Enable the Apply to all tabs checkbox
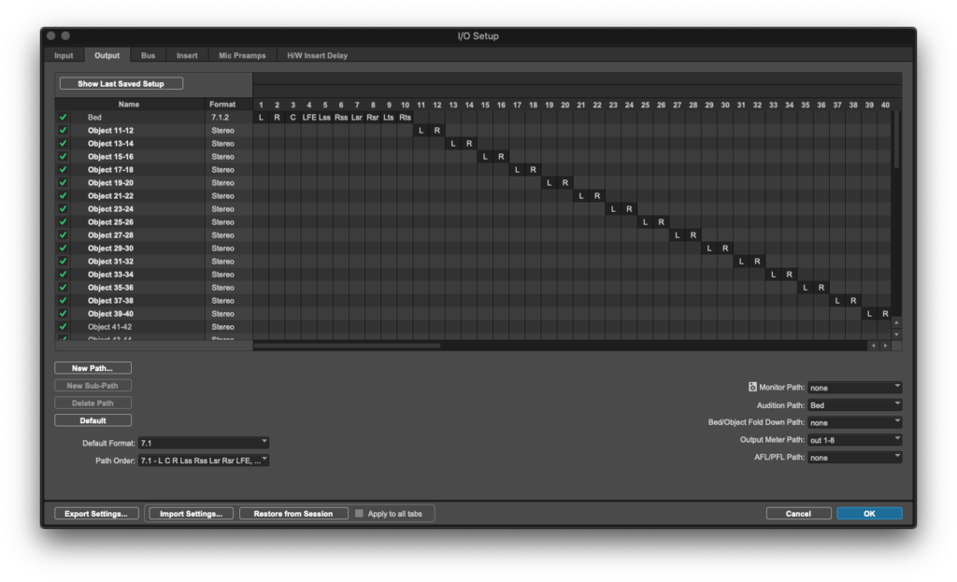957x582 pixels. 358,512
